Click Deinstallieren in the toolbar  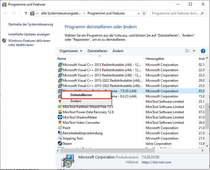(x=97, y=51)
